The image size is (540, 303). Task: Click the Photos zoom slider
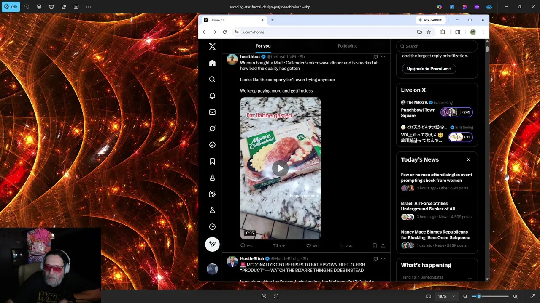[490, 296]
